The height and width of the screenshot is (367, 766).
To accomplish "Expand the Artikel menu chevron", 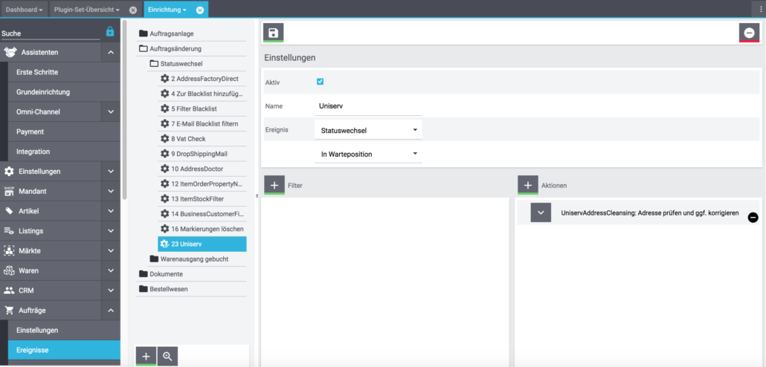I will tap(111, 211).
